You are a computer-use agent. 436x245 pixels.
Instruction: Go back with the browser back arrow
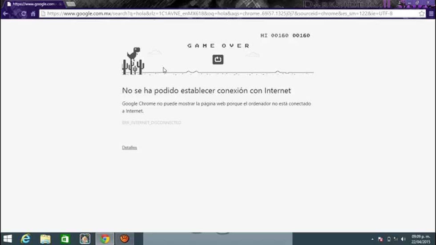(5, 14)
